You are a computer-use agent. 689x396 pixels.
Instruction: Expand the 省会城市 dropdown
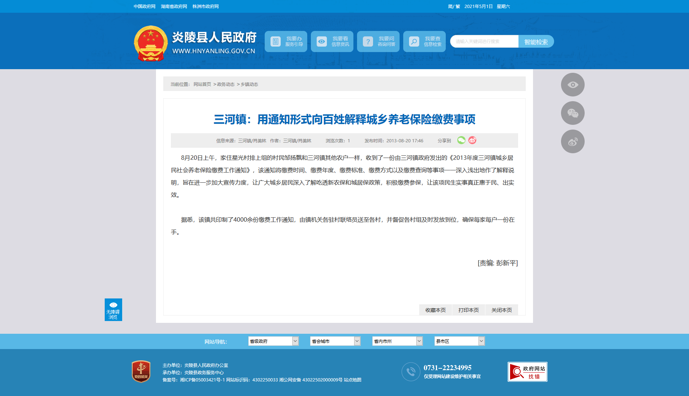click(x=335, y=341)
